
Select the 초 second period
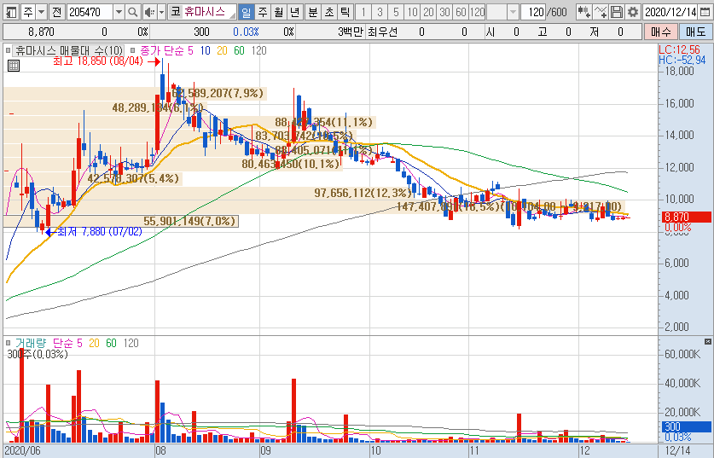[328, 12]
